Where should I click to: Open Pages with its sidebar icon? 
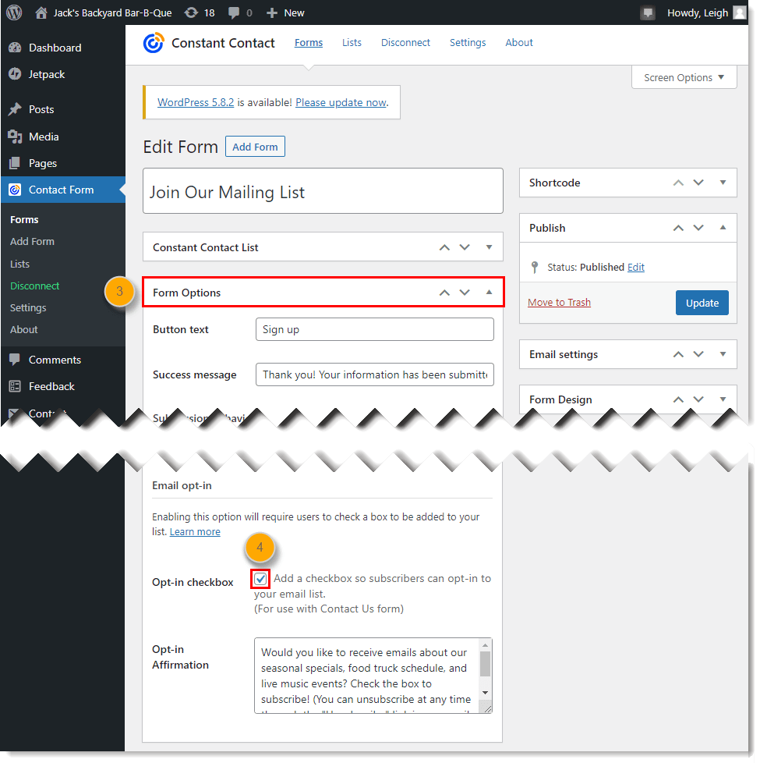click(16, 162)
